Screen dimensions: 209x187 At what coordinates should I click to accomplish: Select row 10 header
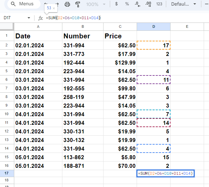click(x=7, y=114)
